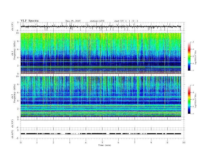
Task: Click the ch.1 voltage waveform trace
Action: 101,26
